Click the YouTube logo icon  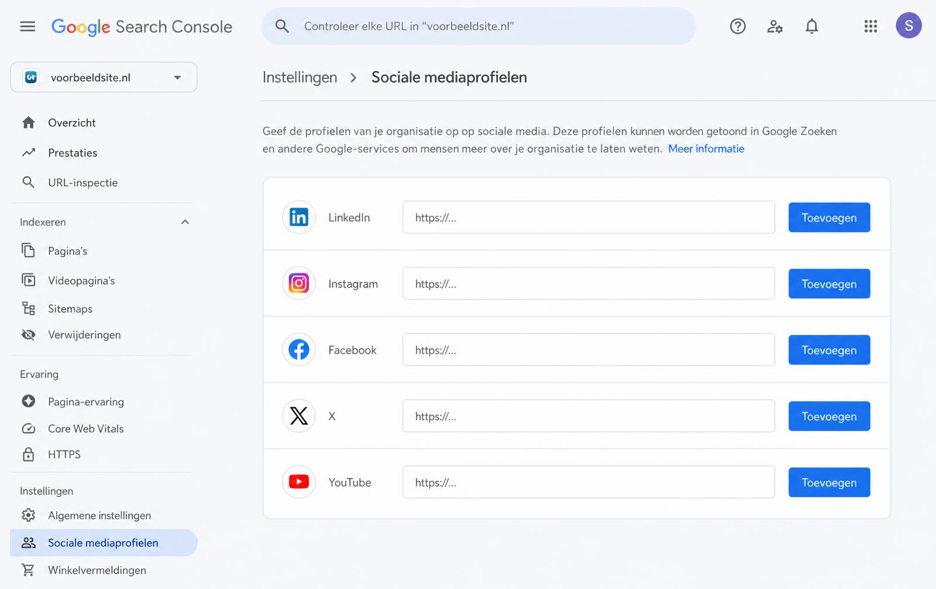pos(299,482)
